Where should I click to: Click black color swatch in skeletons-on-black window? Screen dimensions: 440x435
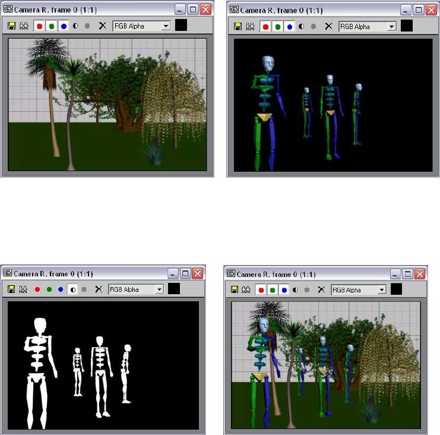(407, 26)
